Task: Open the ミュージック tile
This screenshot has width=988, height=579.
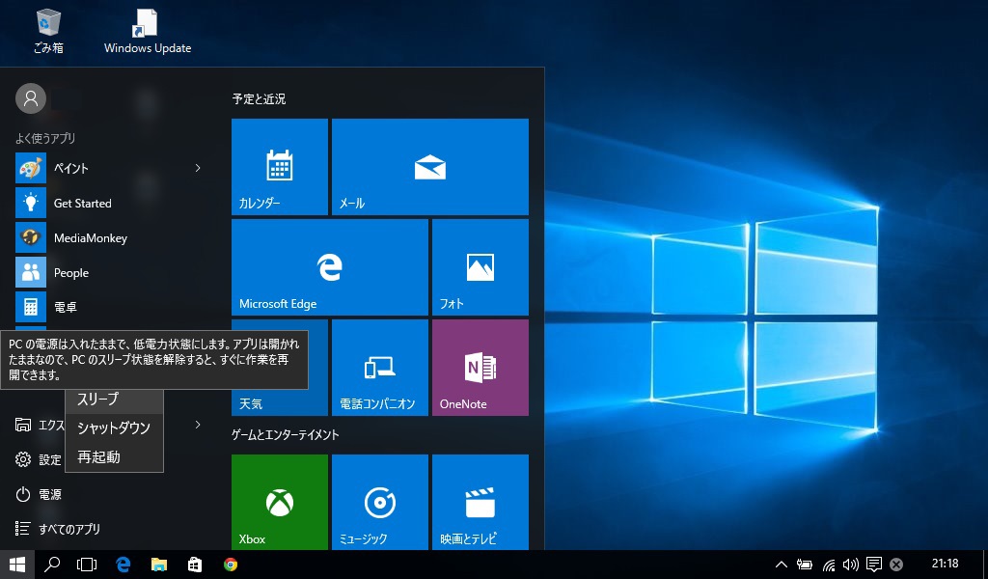Action: tap(380, 502)
